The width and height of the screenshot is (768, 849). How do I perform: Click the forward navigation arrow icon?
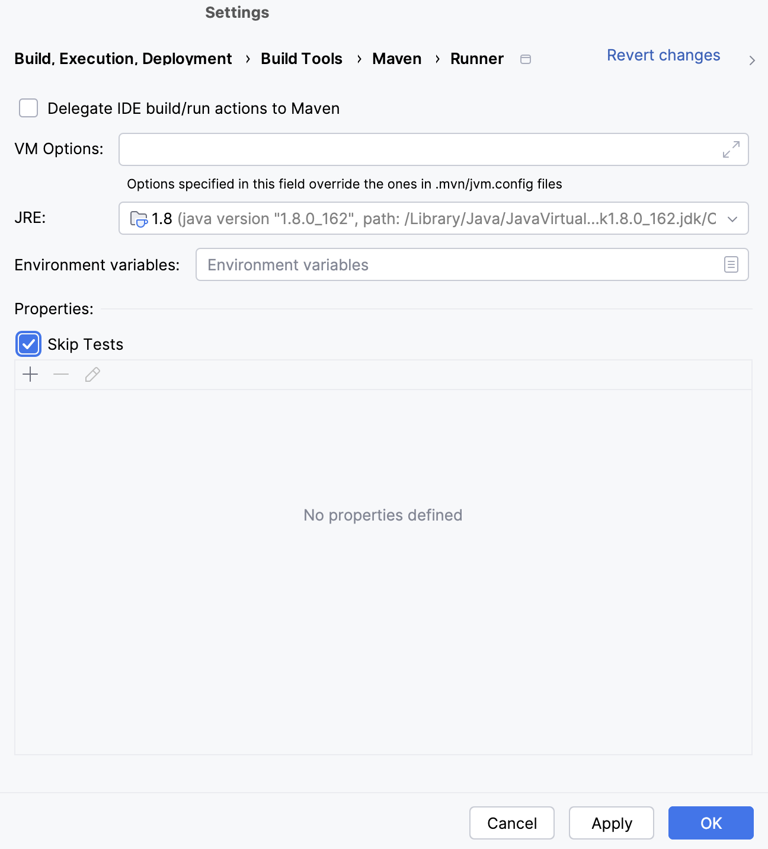[x=752, y=60]
